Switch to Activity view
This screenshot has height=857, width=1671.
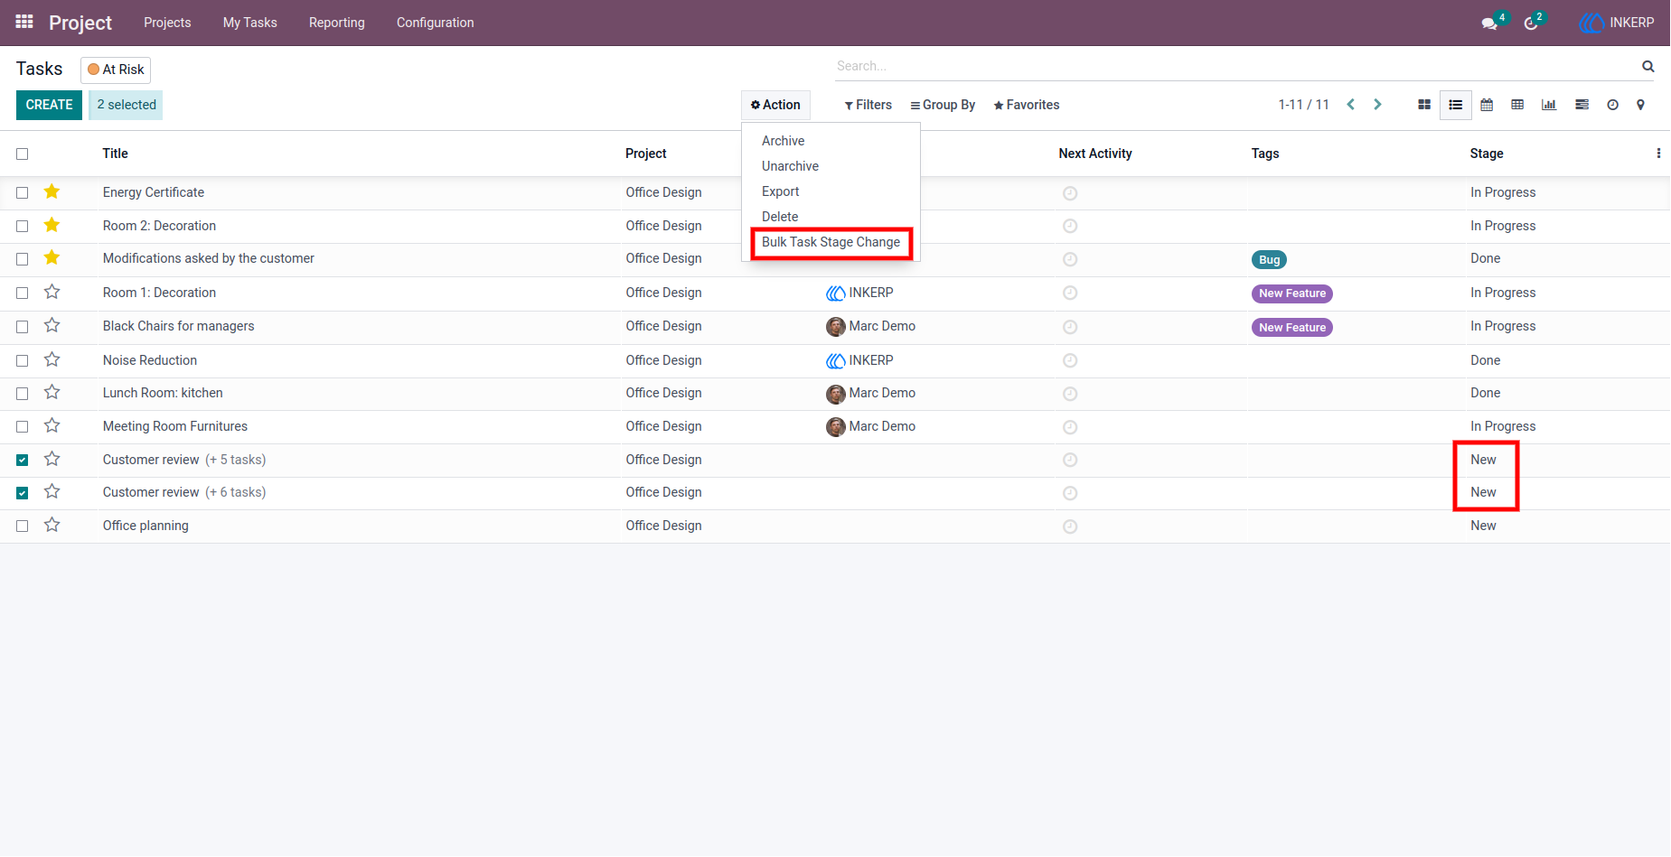1612,105
